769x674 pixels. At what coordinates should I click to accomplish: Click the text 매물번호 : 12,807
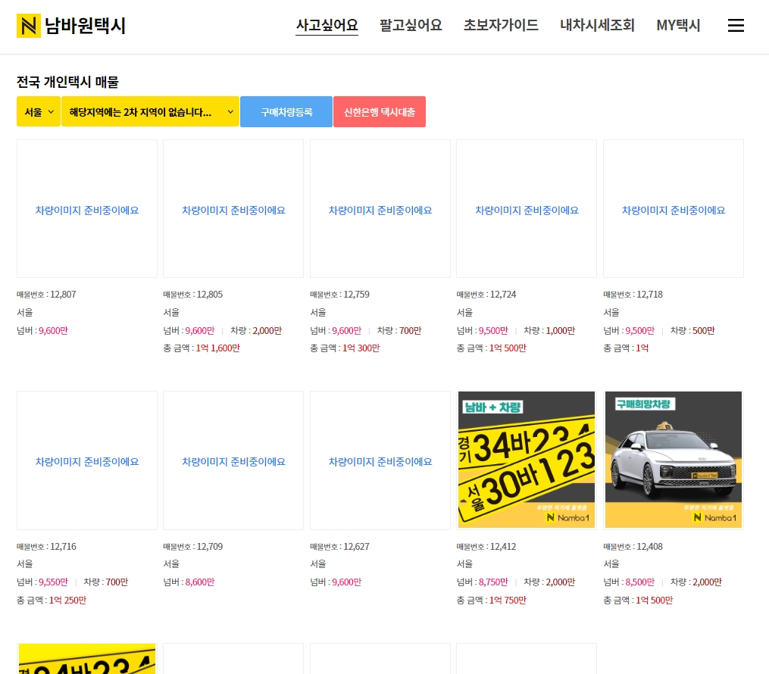(46, 295)
